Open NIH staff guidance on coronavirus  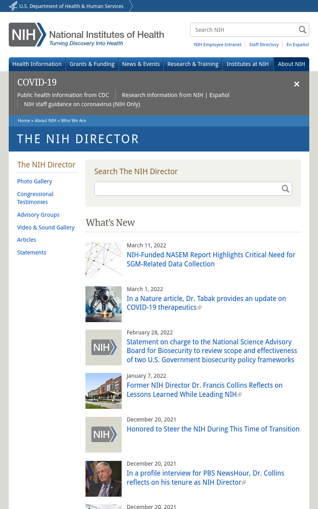click(x=82, y=104)
